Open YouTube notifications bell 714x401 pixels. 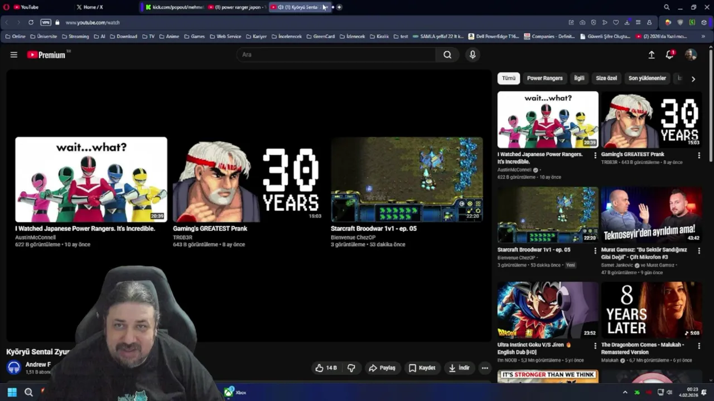click(x=670, y=55)
